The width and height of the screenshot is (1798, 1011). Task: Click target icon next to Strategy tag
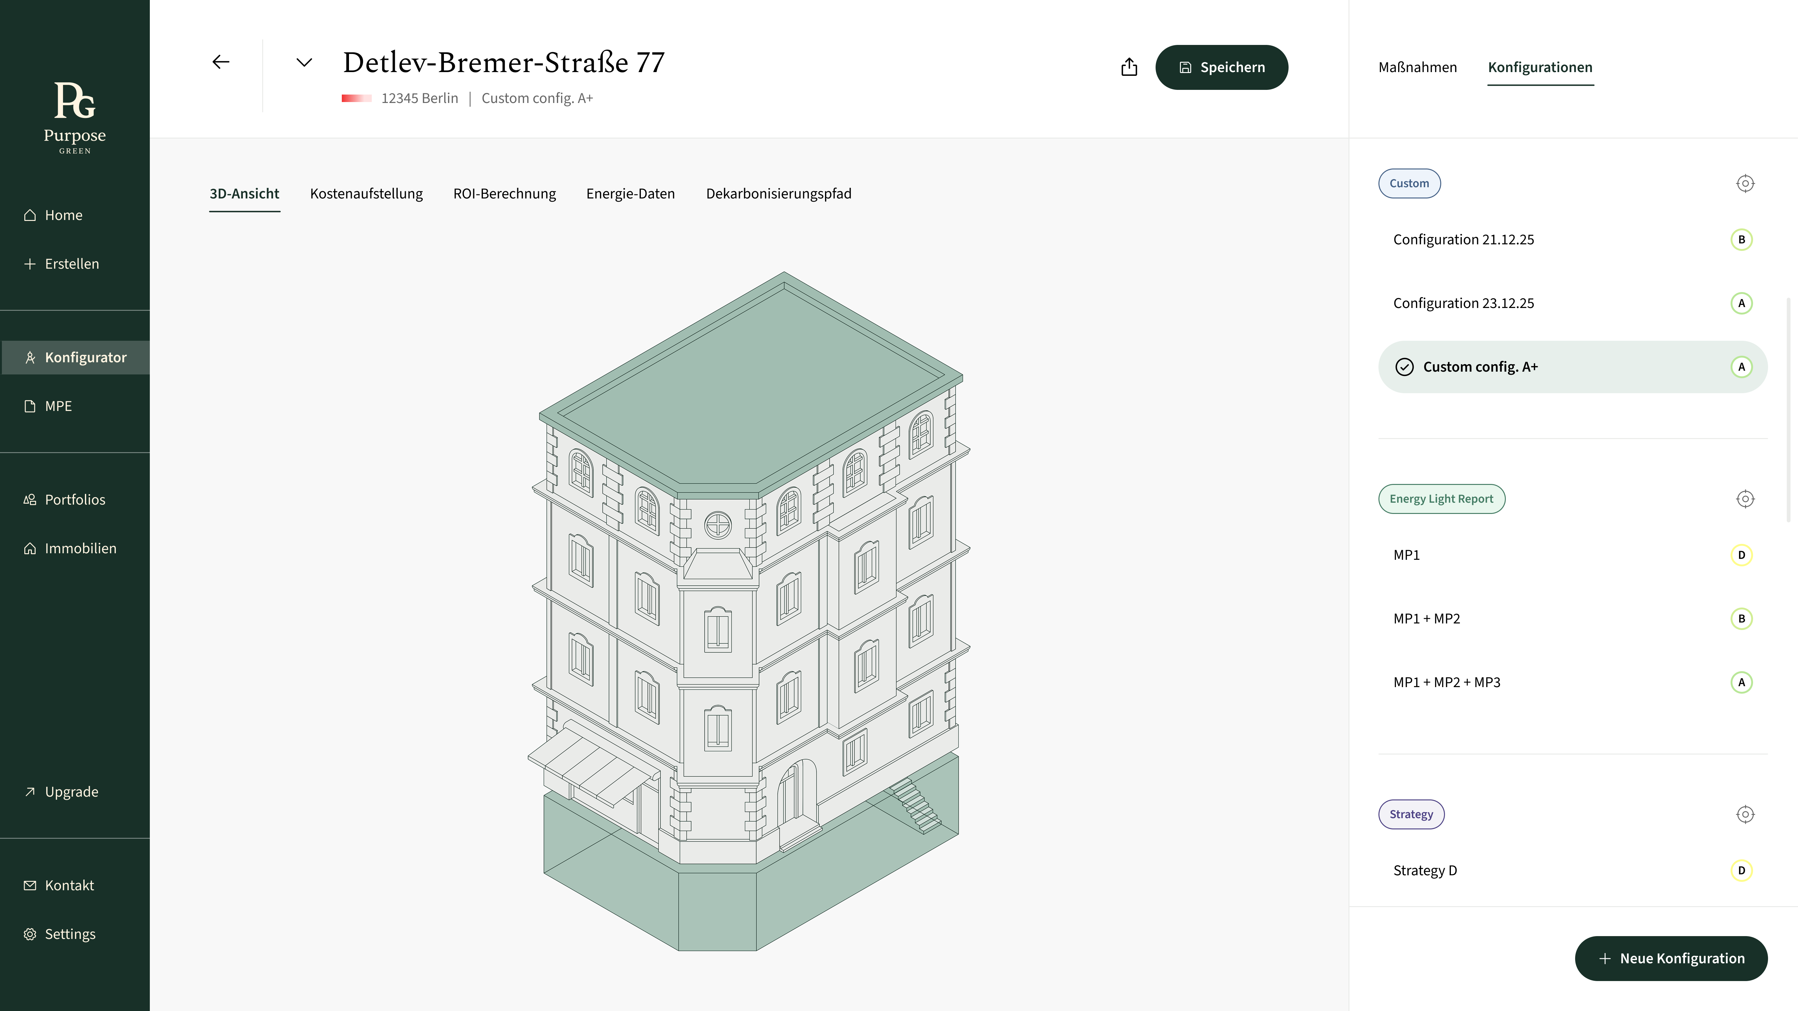pyautogui.click(x=1745, y=814)
